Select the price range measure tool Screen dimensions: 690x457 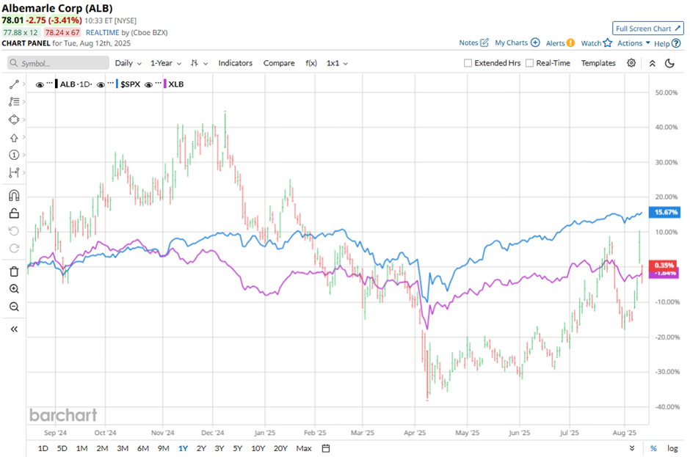pyautogui.click(x=14, y=172)
